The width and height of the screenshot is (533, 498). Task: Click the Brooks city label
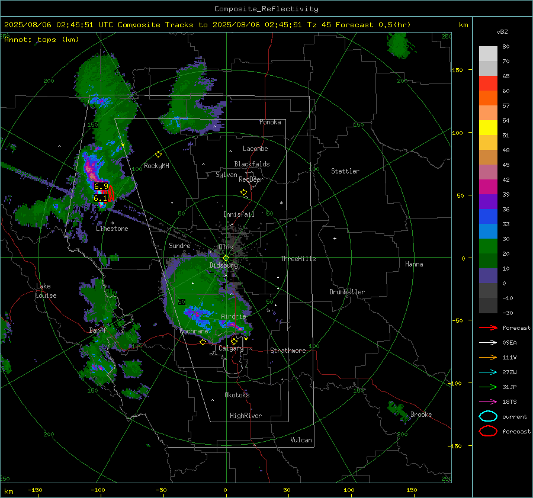coord(421,415)
